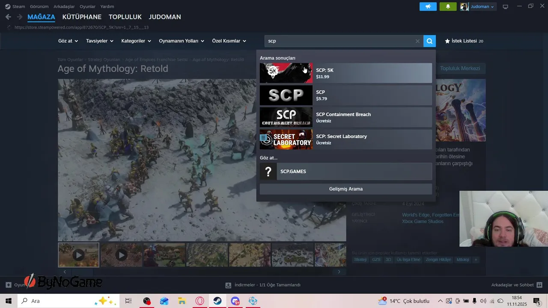Open the SCP.GAMES browse entry

[346, 172]
